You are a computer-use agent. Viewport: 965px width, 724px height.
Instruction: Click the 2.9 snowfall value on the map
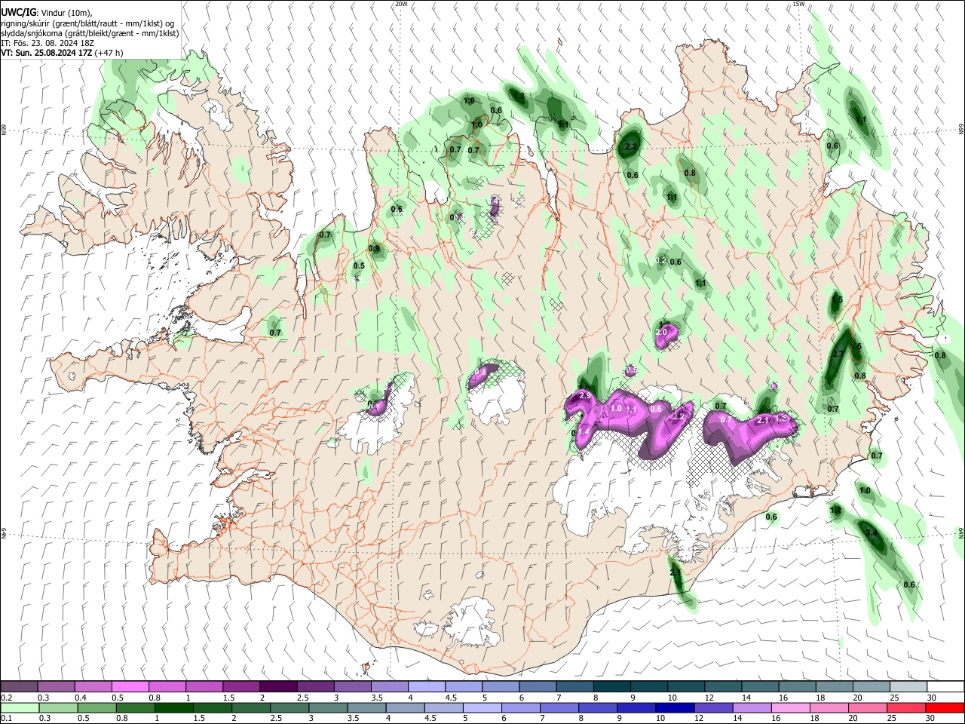pos(584,396)
